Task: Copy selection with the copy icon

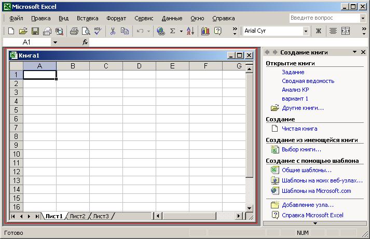Action: point(125,31)
